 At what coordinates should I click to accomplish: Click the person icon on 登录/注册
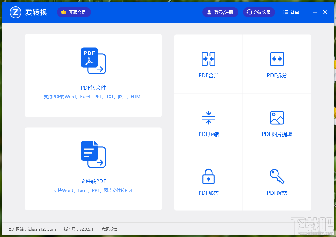209,12
